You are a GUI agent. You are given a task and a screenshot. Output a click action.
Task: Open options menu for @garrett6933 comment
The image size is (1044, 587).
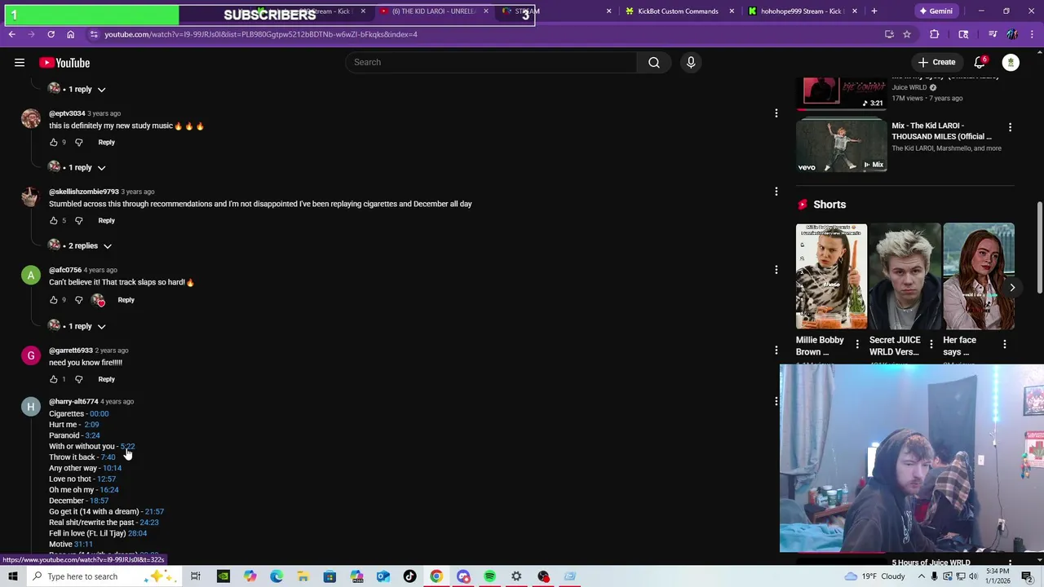pos(776,351)
